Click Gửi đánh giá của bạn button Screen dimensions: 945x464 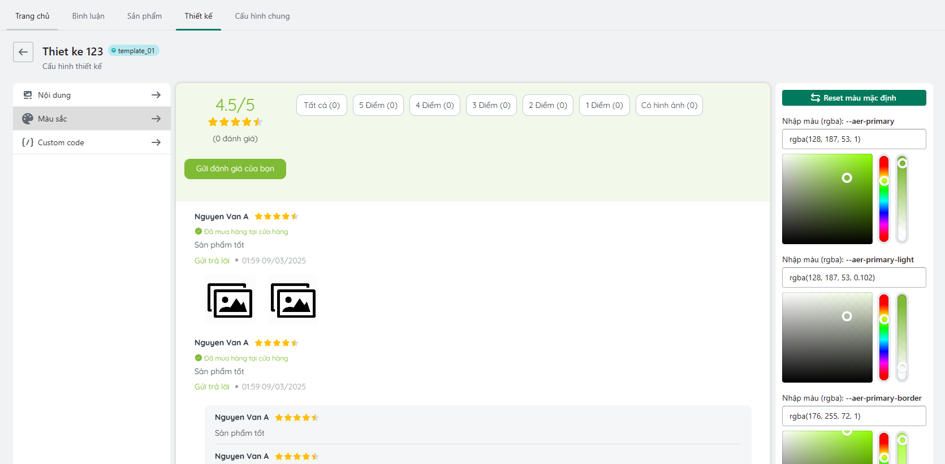click(235, 169)
